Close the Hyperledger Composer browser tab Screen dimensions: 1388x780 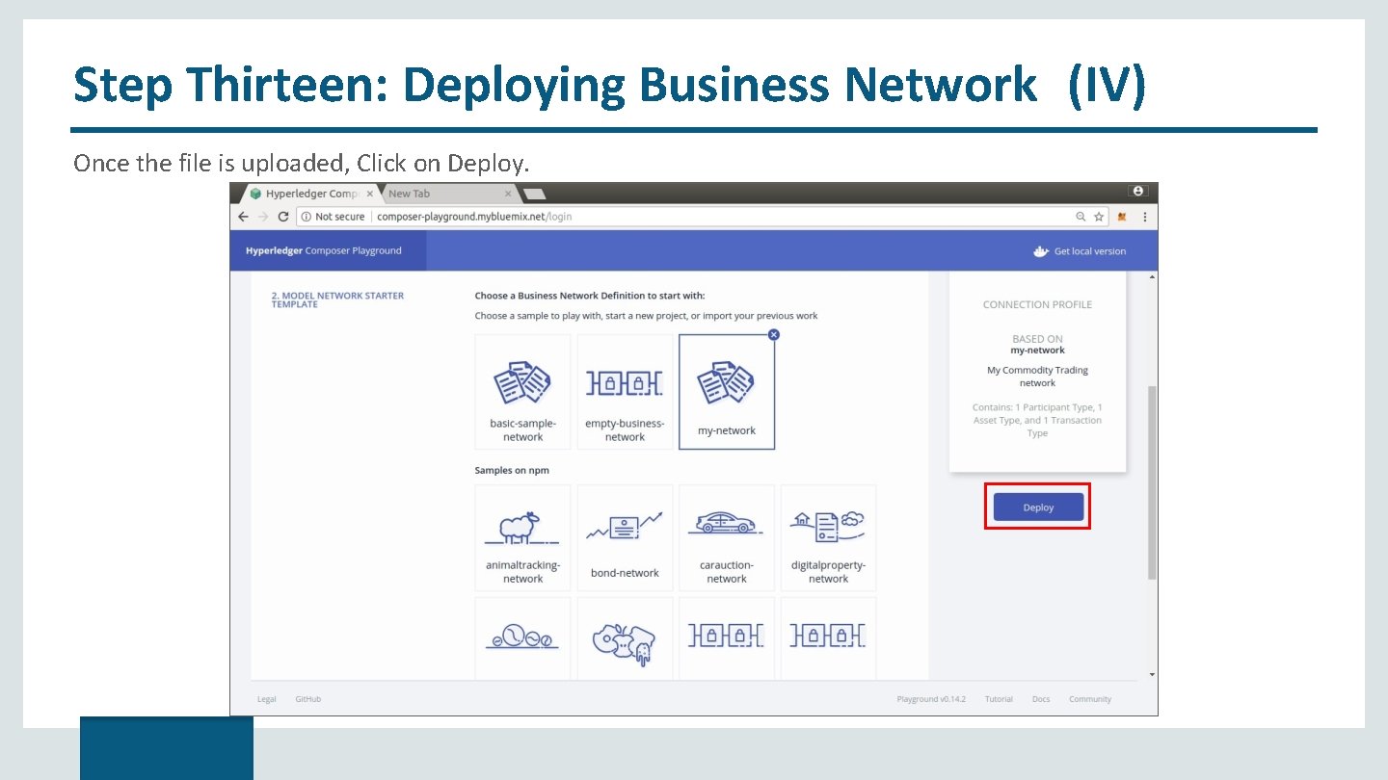click(x=370, y=194)
